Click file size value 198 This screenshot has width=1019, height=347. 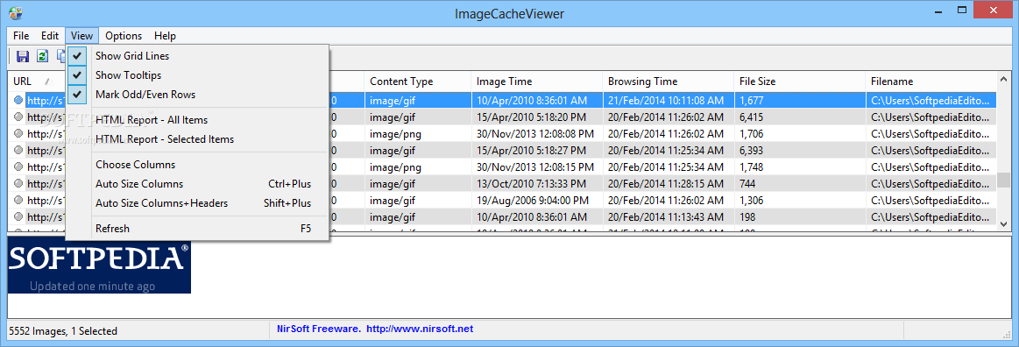tap(747, 216)
